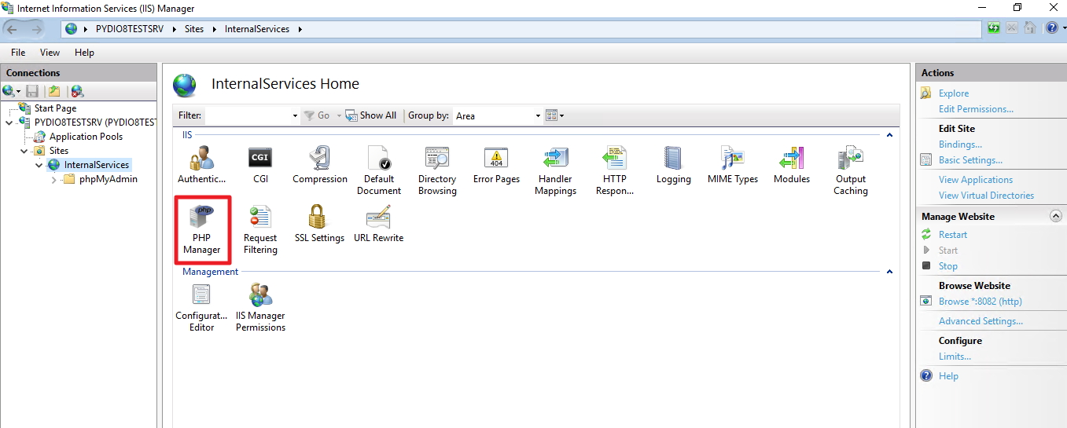Viewport: 1067px width, 428px height.
Task: Collapse the PYDIO8TESTSRV server node
Action: click(9, 123)
